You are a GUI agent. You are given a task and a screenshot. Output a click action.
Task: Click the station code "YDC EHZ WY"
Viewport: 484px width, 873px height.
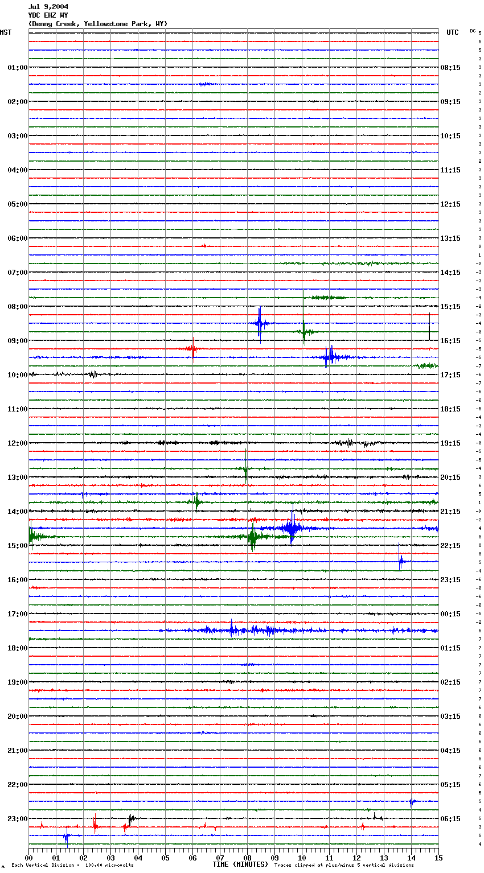point(48,15)
